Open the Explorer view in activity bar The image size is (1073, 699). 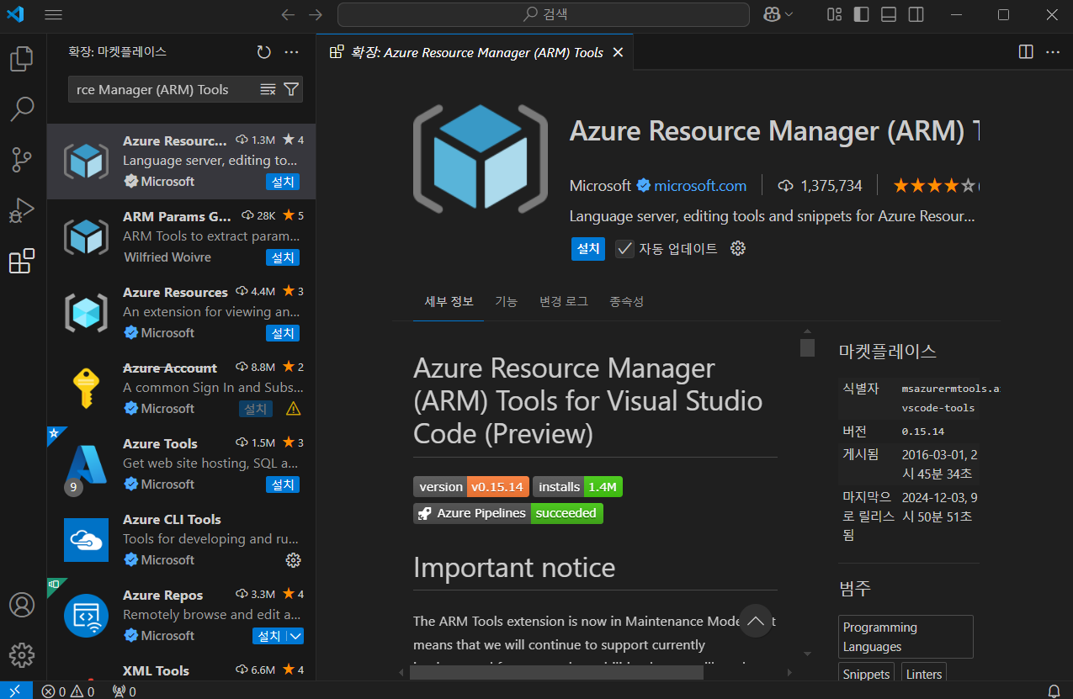22,59
